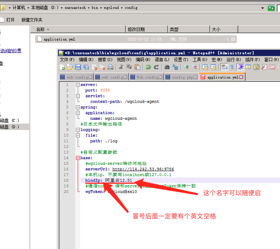The width and height of the screenshot is (280, 249).
Task: Switch to the config.php tab
Action: click(x=182, y=77)
